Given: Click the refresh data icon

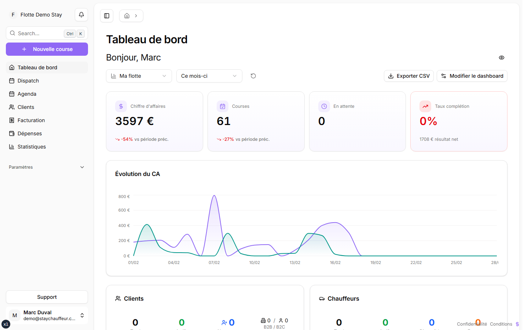Looking at the screenshot, I should click(x=253, y=76).
